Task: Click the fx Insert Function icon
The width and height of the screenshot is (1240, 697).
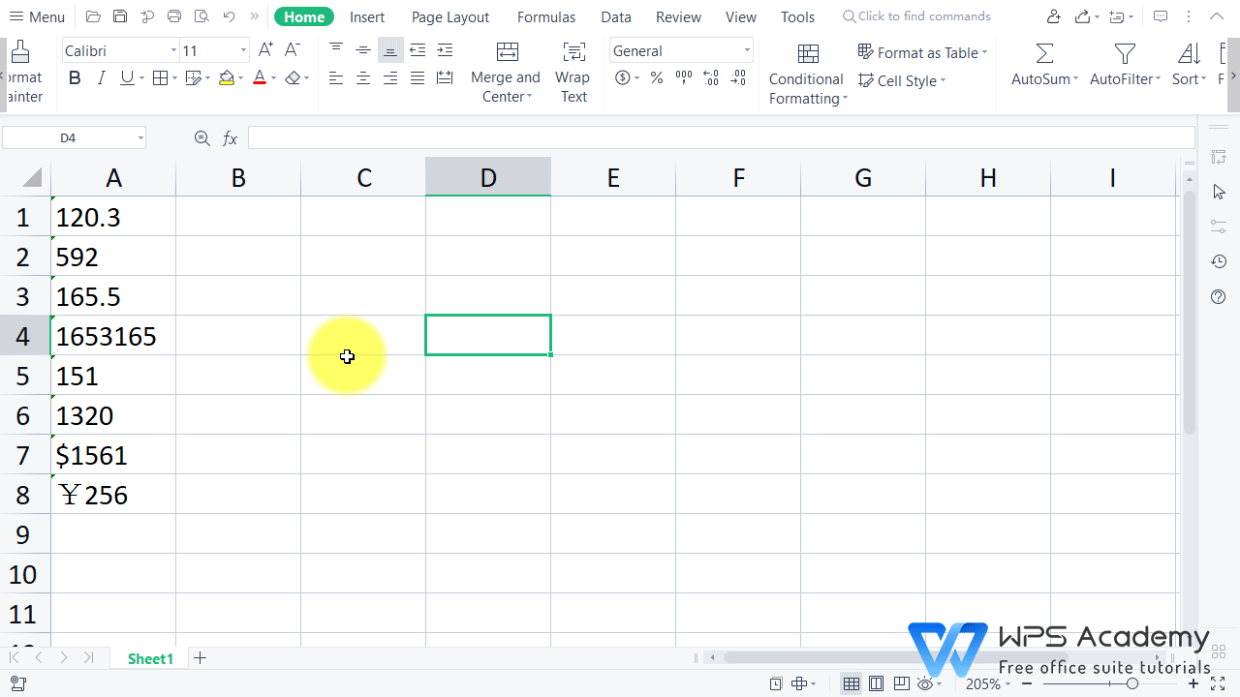Action: [231, 138]
